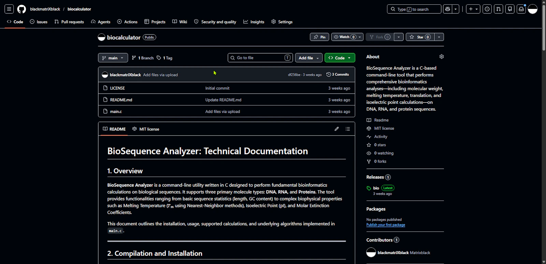Open the Copilot dropdown arrow in header
The image size is (546, 264).
pos(456,9)
